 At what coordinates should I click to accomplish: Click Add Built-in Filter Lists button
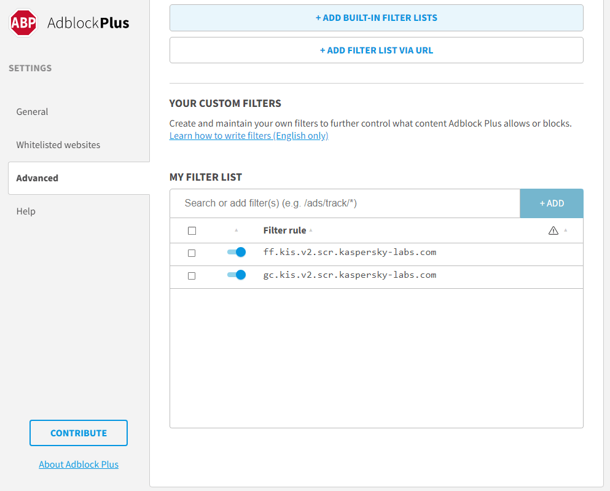coord(376,18)
